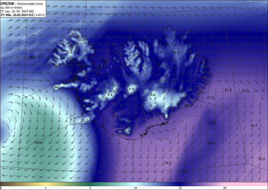Select the 16.1 map value
Screen dimensions: 268x190
click(159, 64)
